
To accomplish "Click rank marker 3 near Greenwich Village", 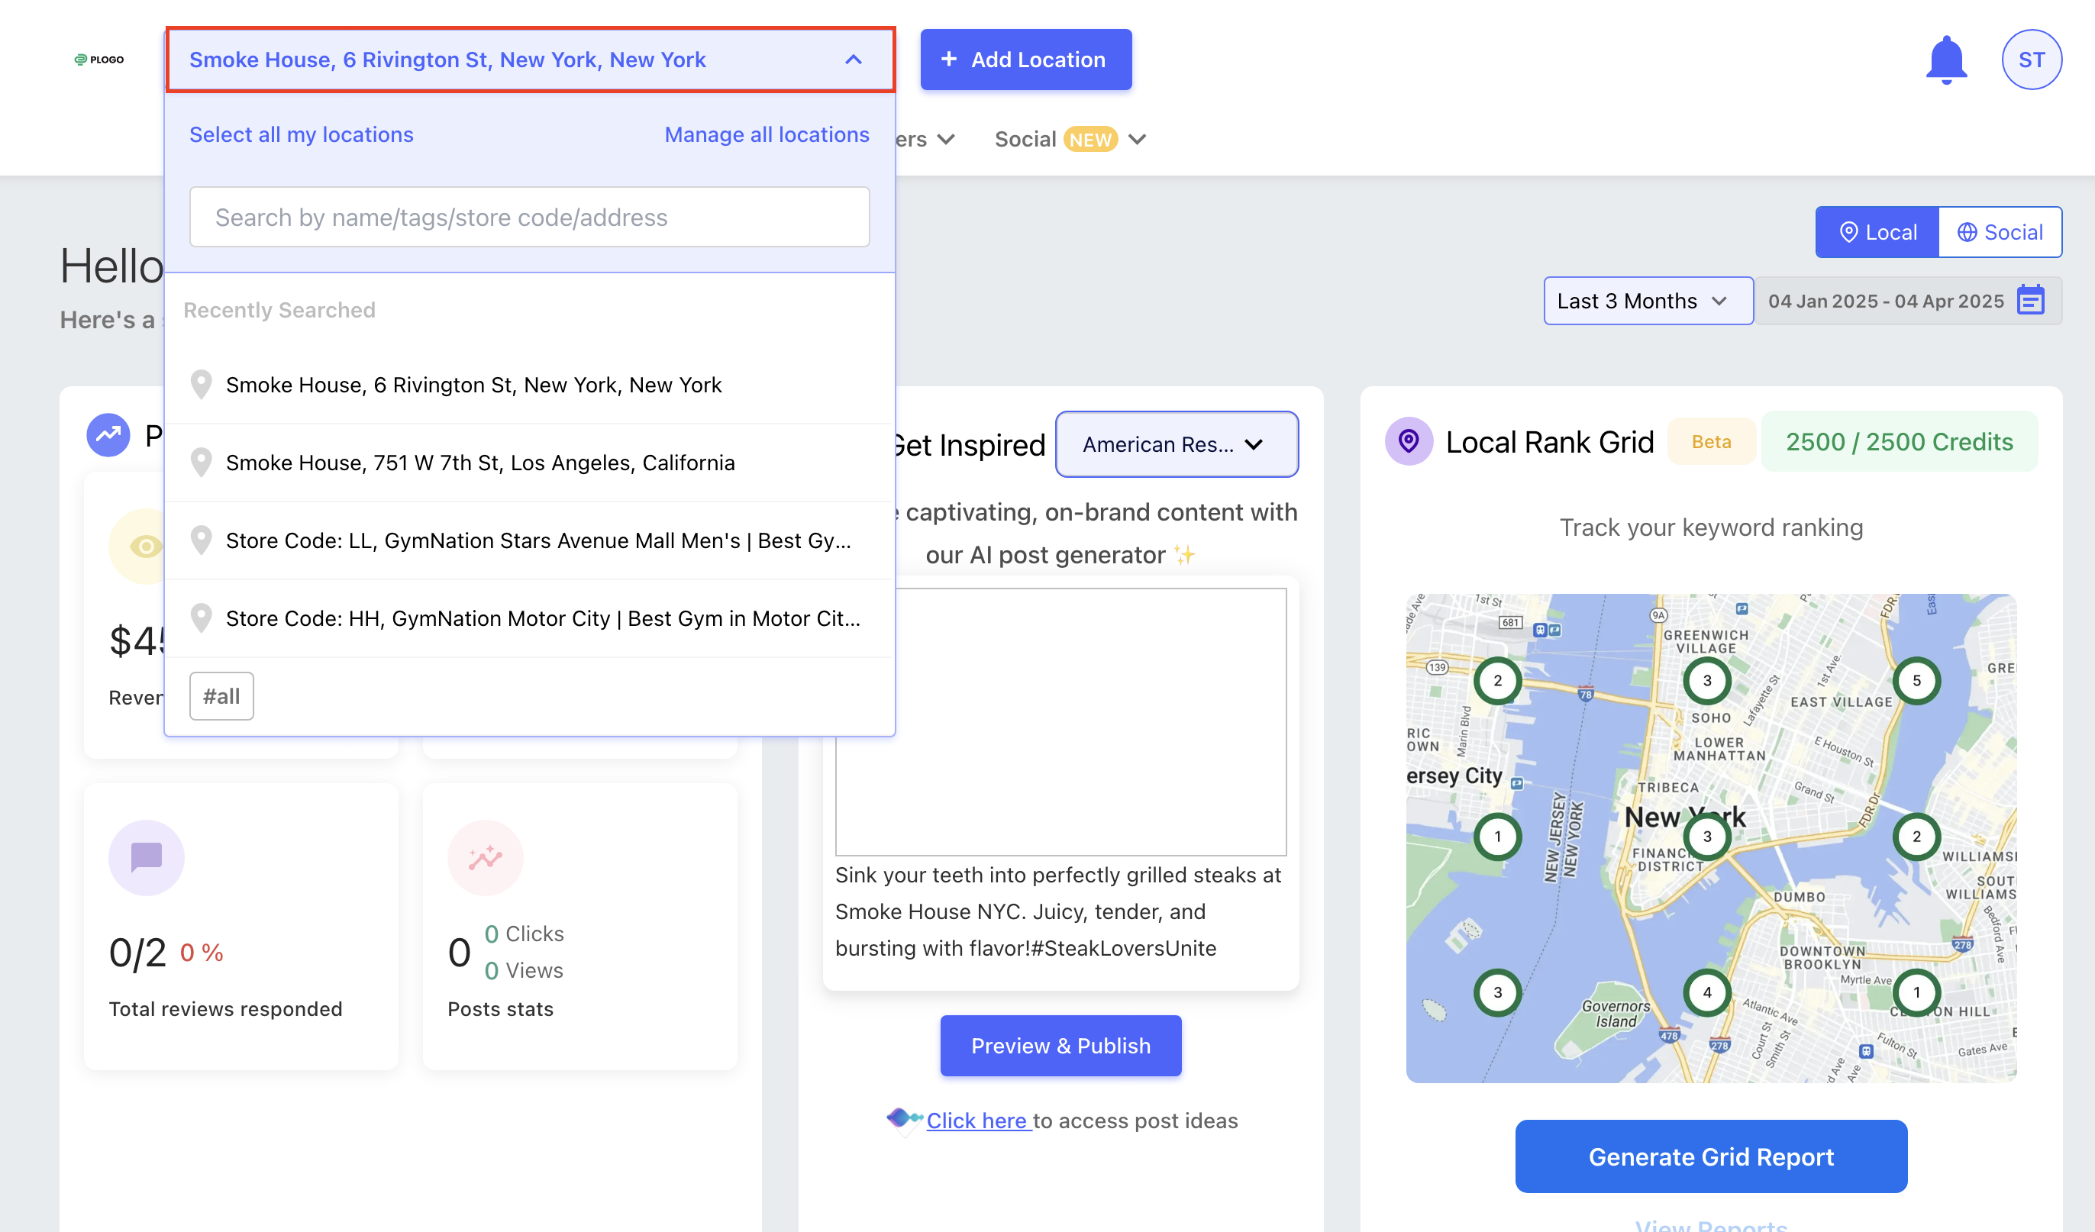I will [x=1706, y=681].
